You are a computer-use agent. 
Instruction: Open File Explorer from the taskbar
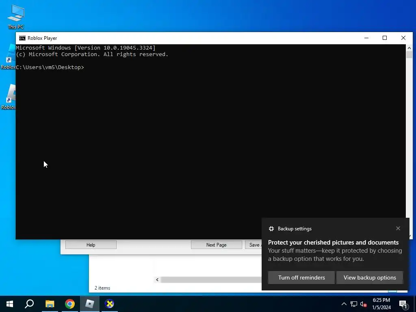[50, 304]
